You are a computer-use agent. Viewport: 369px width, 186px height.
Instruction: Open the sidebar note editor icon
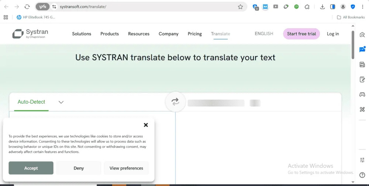[x=362, y=80]
